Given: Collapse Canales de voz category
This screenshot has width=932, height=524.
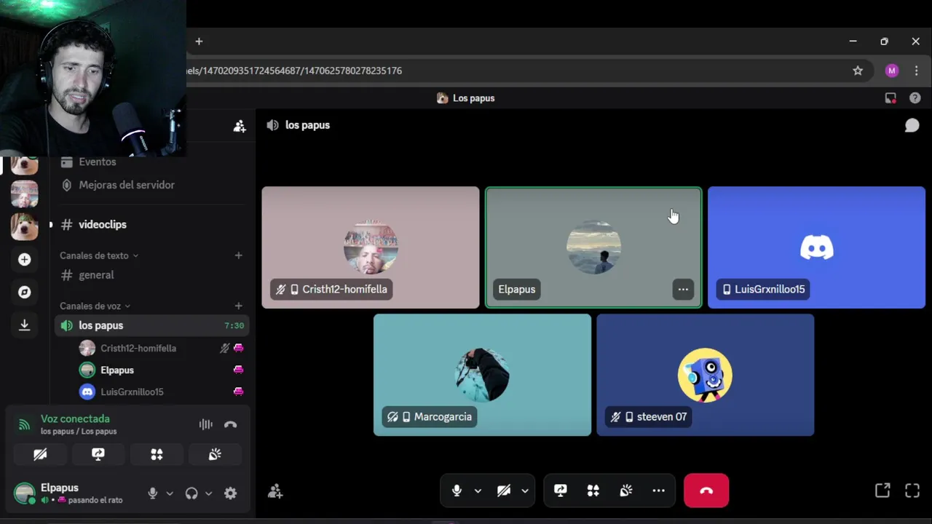Looking at the screenshot, I should pyautogui.click(x=95, y=306).
